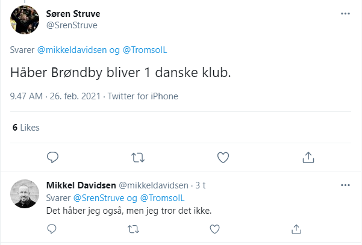
Task: Like the tweet about Brøndby
Action: click(x=223, y=157)
